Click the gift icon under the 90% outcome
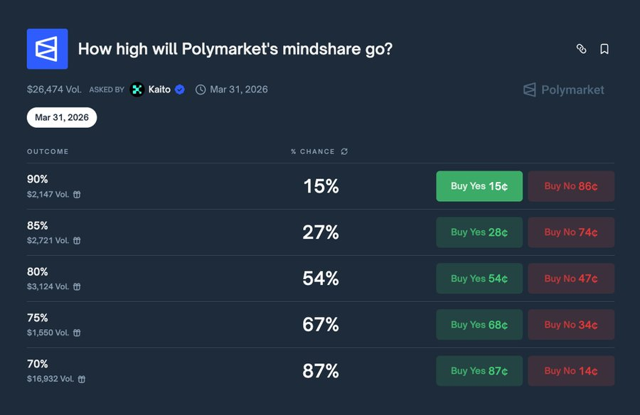The image size is (640, 415). tap(77, 194)
